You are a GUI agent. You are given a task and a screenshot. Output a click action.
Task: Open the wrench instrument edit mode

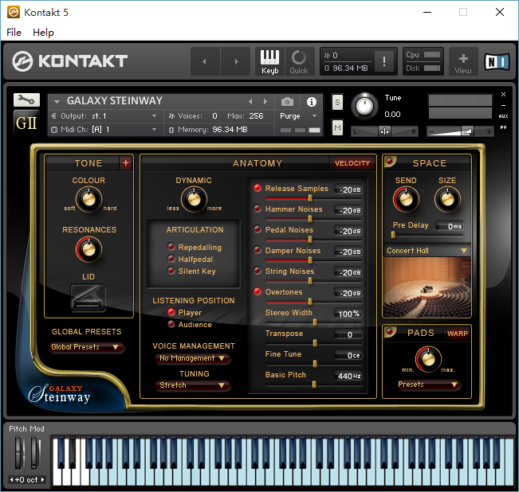click(26, 100)
